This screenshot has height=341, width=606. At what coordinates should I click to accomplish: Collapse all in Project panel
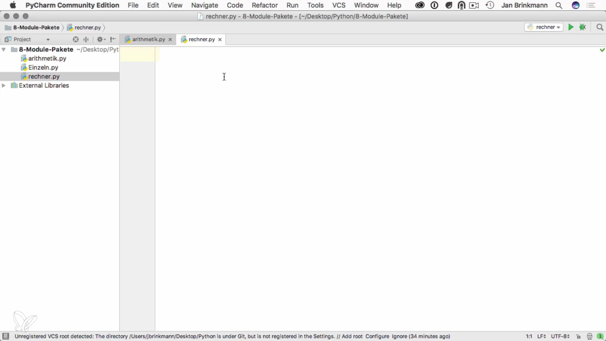pyautogui.click(x=86, y=39)
